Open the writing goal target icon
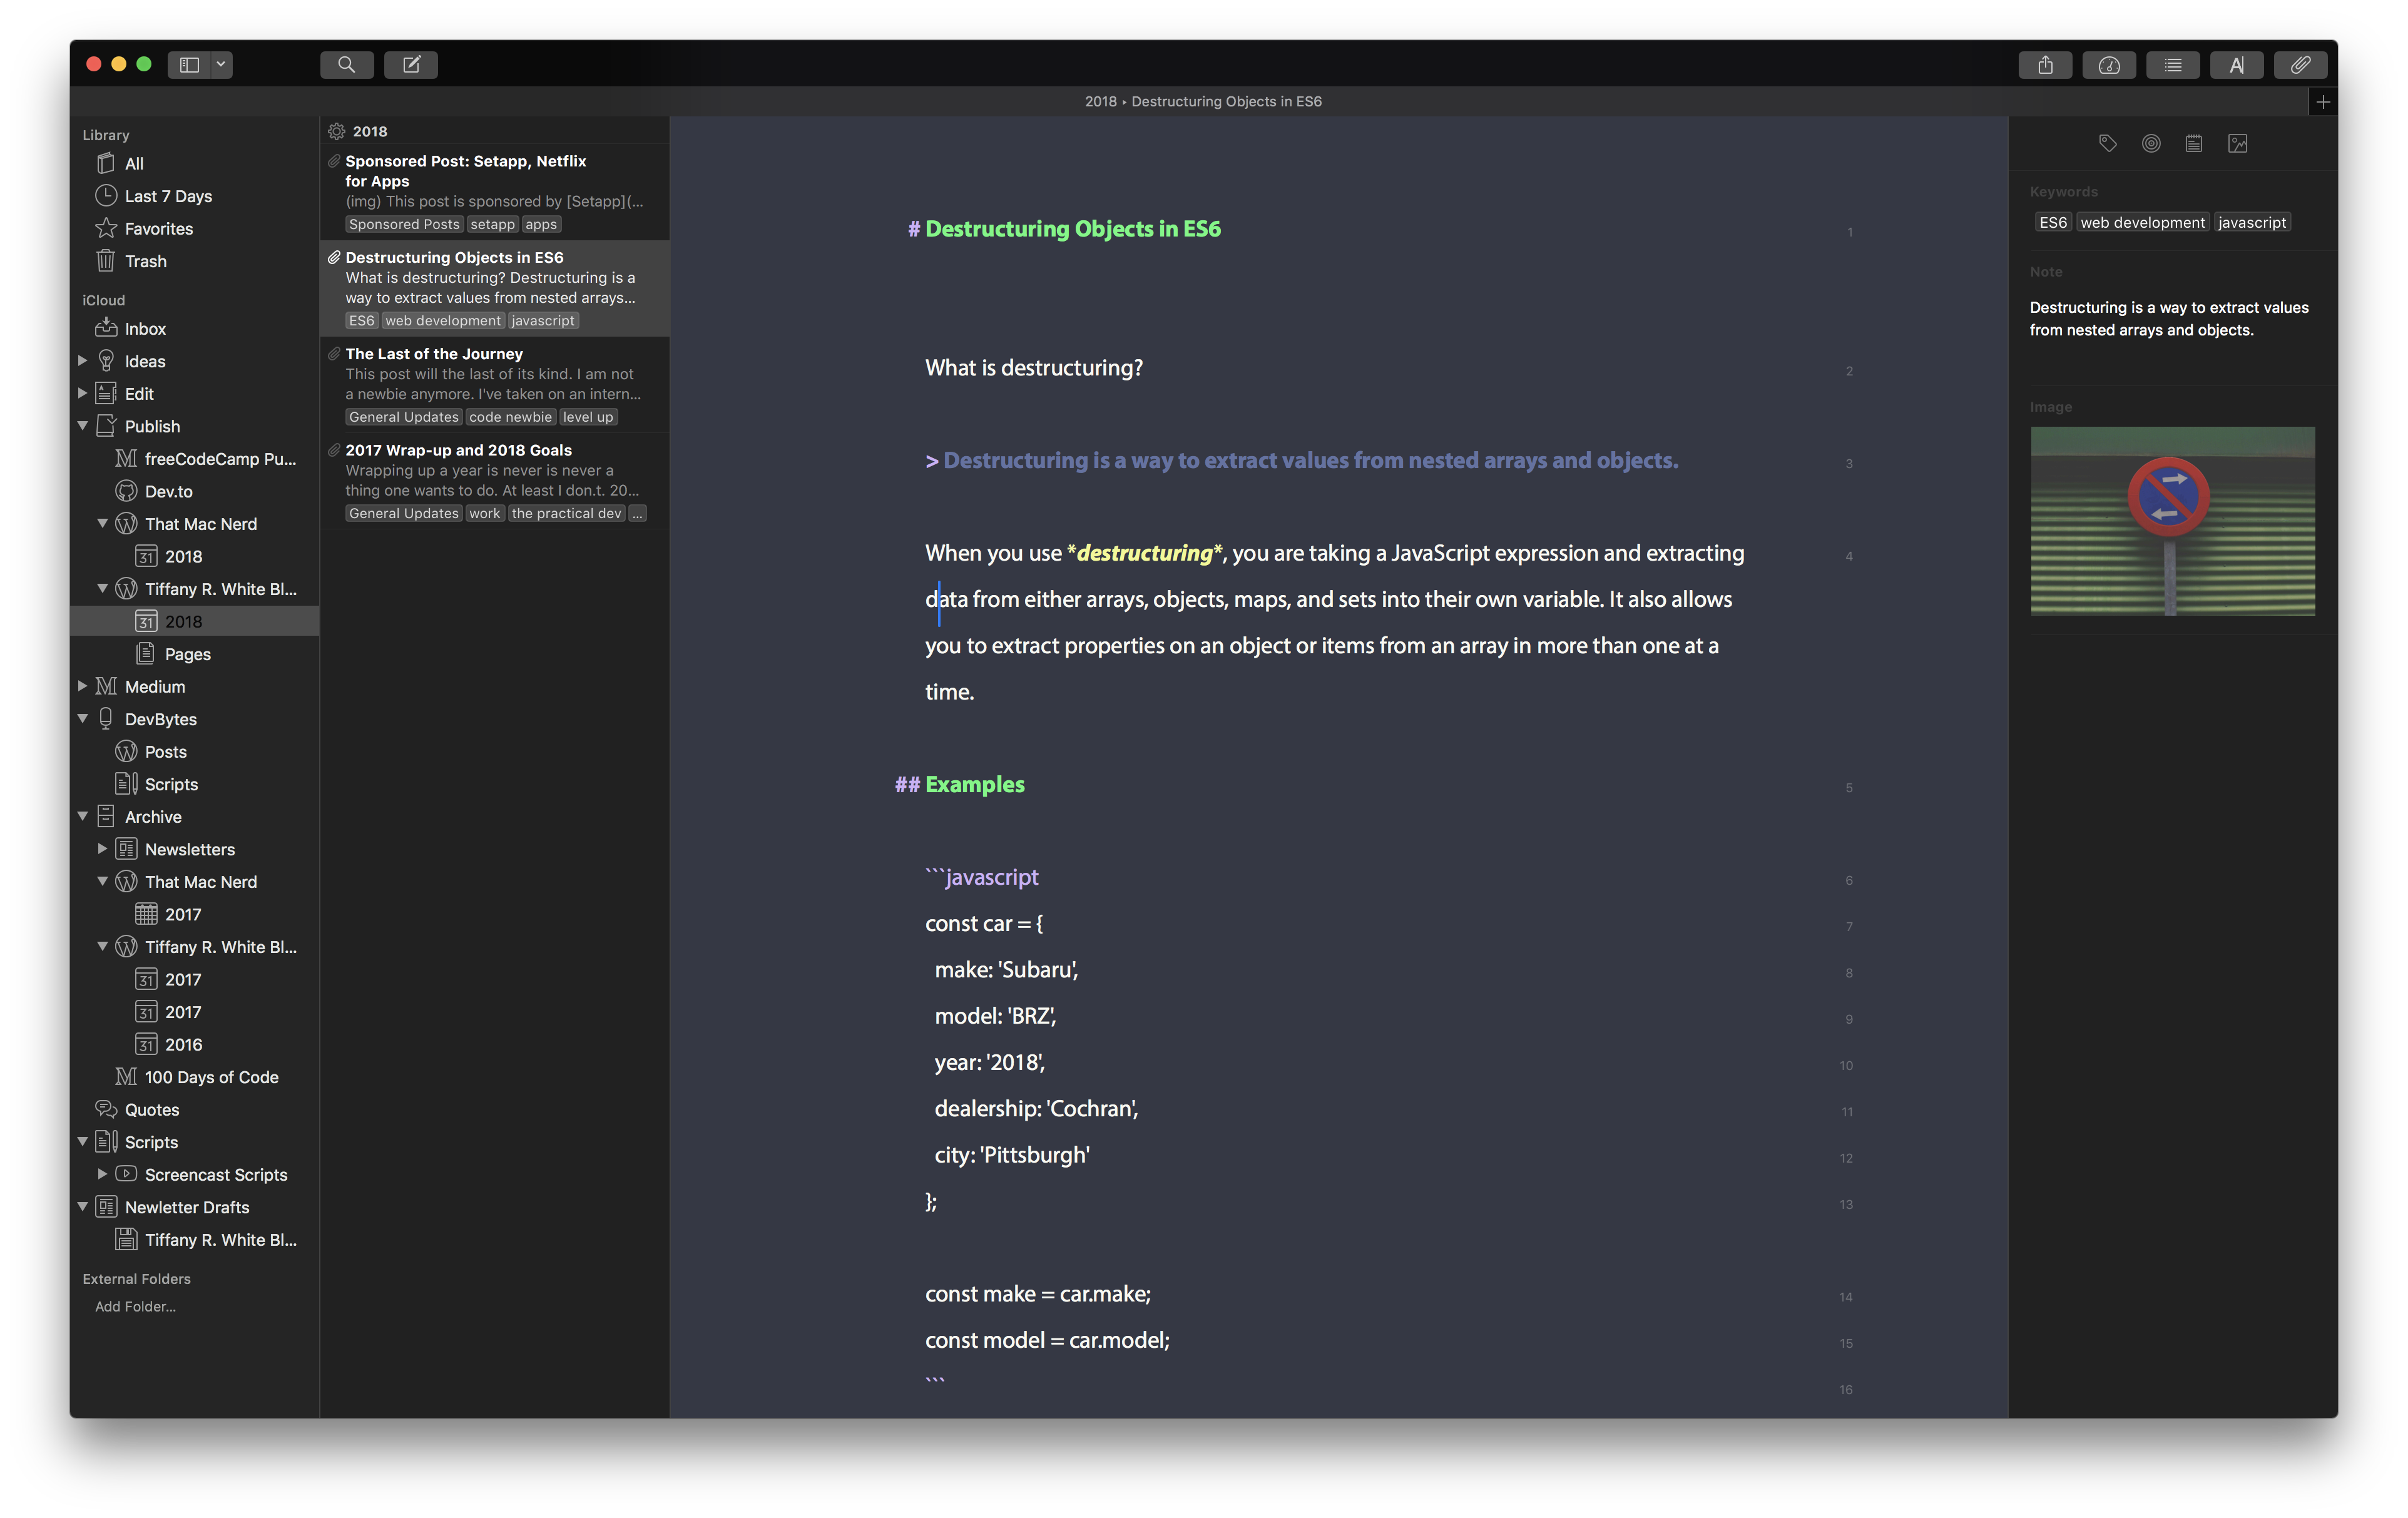This screenshot has height=1518, width=2408. coord(2151,144)
